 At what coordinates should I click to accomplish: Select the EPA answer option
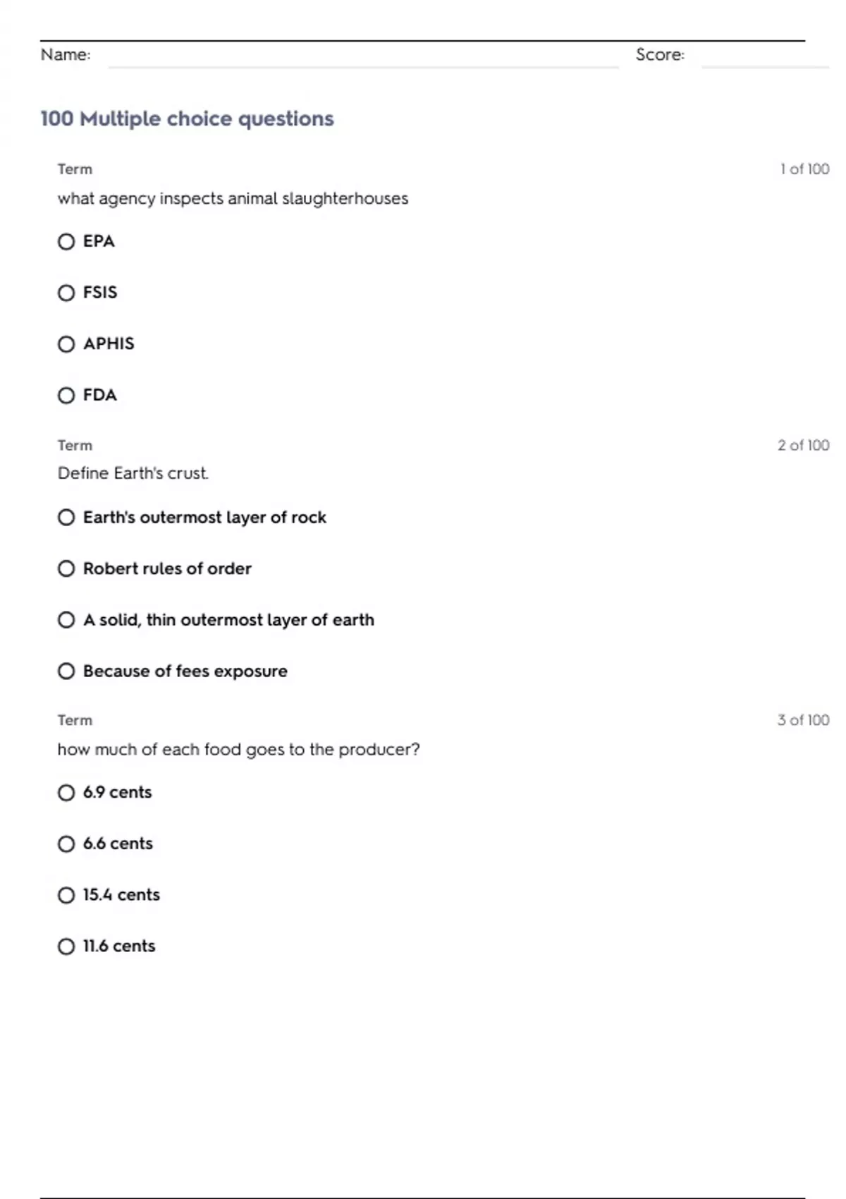pyautogui.click(x=66, y=242)
